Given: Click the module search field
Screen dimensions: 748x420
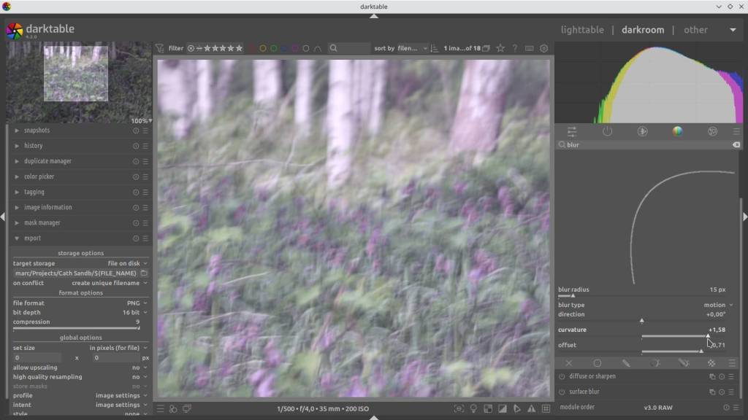Looking at the screenshot, I should pyautogui.click(x=647, y=145).
